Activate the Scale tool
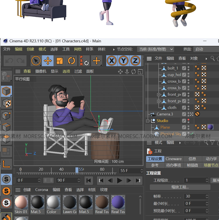Viewport: 219px width, 220px height. point(60,61)
